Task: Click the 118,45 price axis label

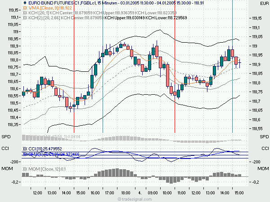Action: click(x=13, y=110)
